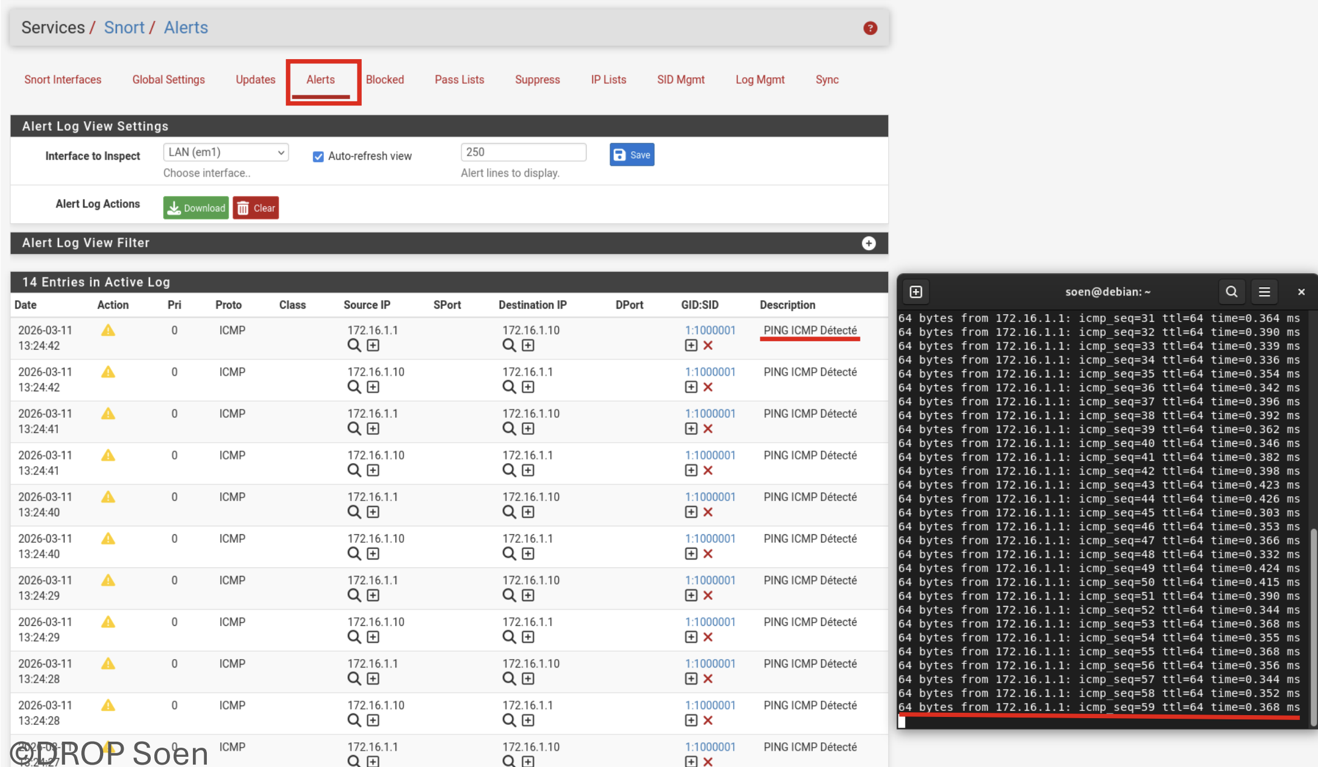This screenshot has height=767, width=1318.
Task: Click magnifier under first Destination IP 172.16.1.10
Action: [x=509, y=346]
